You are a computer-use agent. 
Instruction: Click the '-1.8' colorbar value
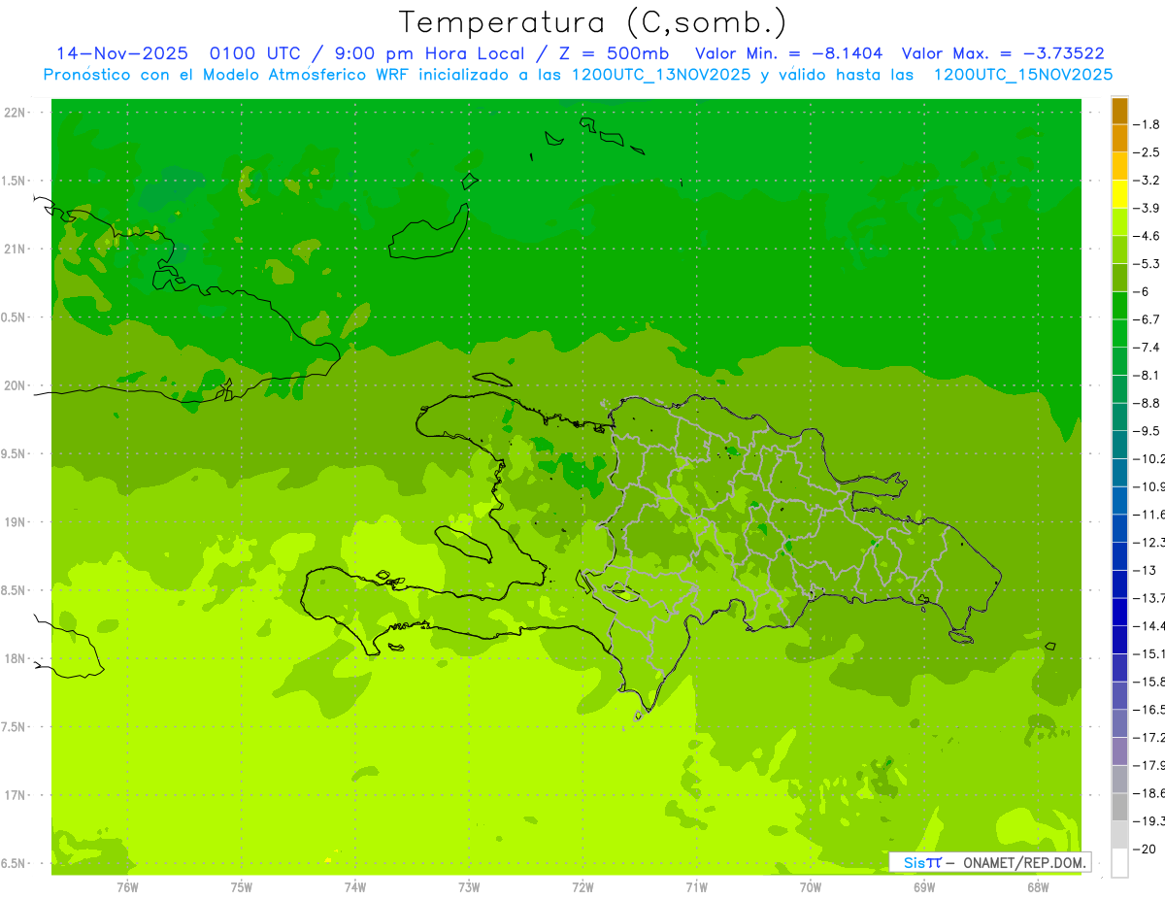coord(1147,124)
